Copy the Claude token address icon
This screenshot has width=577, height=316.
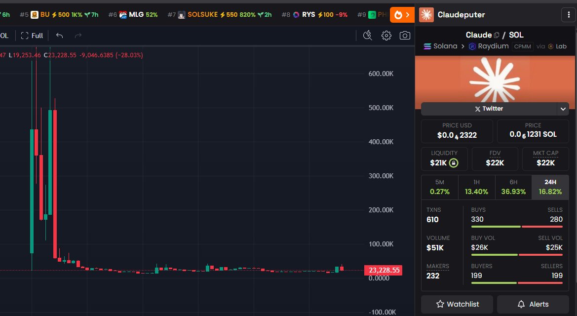point(497,35)
